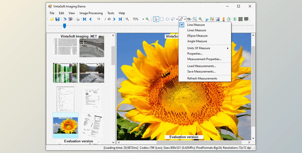
Task: Click the zoom out magnifier icon
Action: click(127, 19)
